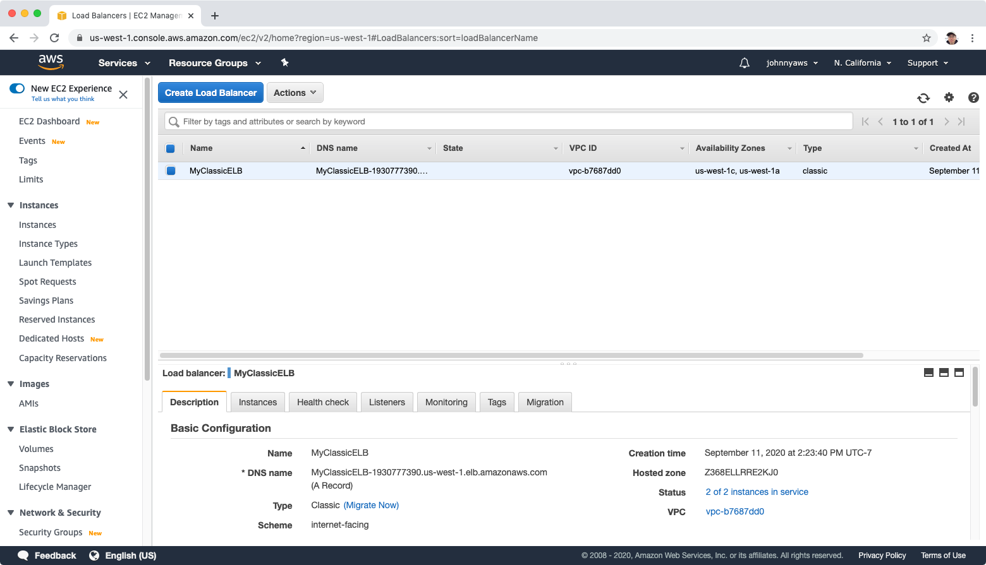Close the New EC2 Experience banner
The height and width of the screenshot is (565, 986).
click(123, 95)
